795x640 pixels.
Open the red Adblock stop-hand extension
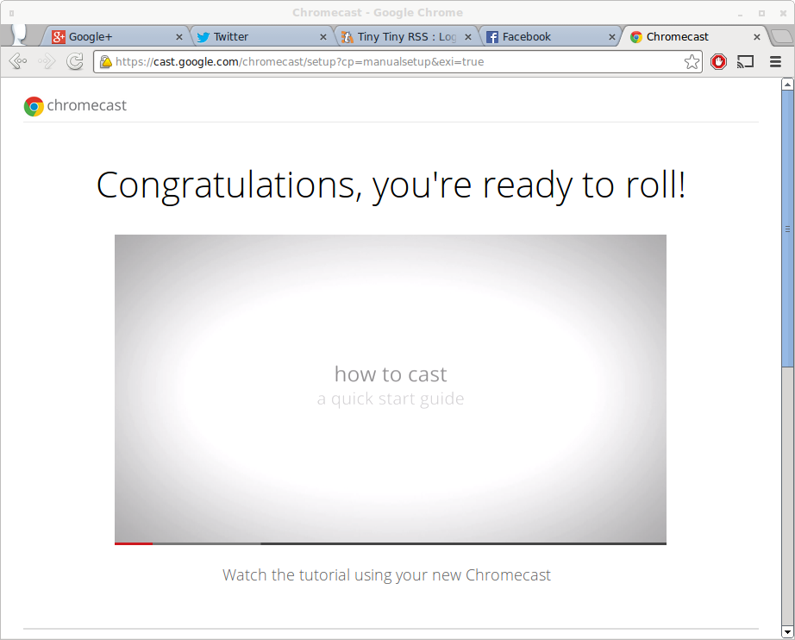718,62
